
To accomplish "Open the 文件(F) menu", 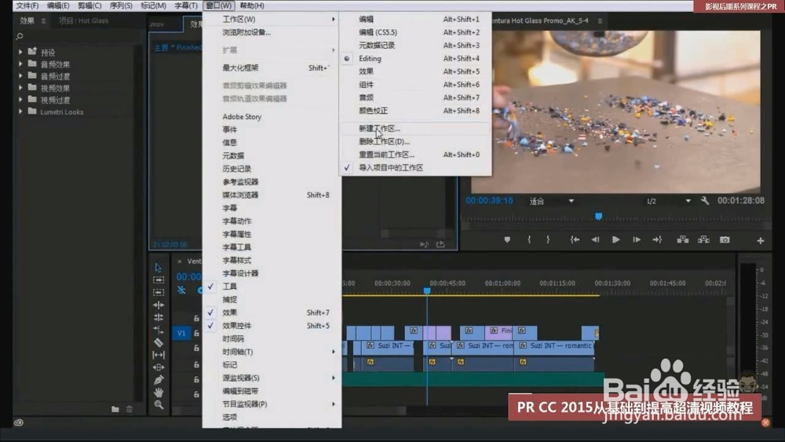I will tap(27, 5).
